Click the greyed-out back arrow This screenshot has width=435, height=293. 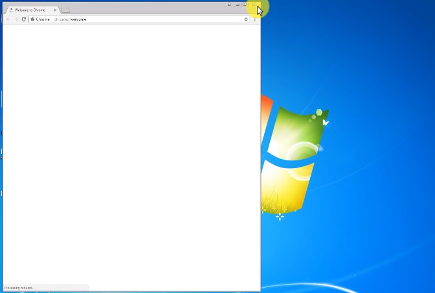tap(8, 19)
